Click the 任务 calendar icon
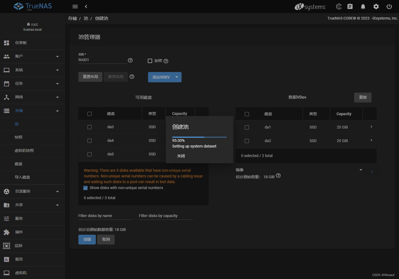This screenshot has height=279, width=399. (7, 84)
